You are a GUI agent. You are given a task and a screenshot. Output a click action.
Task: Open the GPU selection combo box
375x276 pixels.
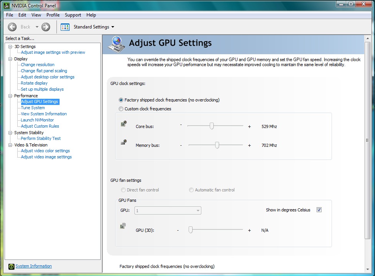(168, 211)
